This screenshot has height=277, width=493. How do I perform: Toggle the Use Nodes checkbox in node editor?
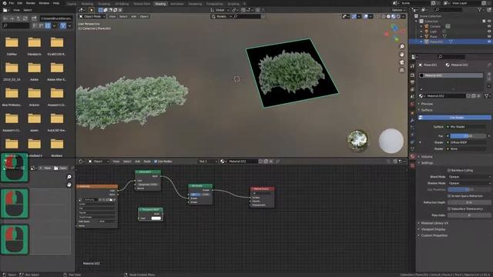[156, 162]
